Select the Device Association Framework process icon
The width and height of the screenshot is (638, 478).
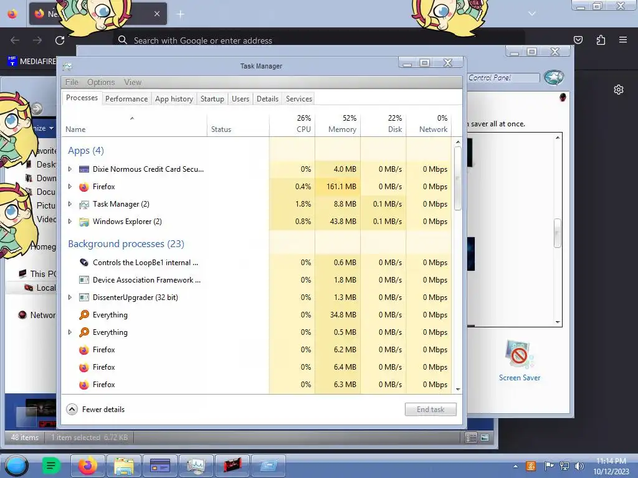pos(84,280)
